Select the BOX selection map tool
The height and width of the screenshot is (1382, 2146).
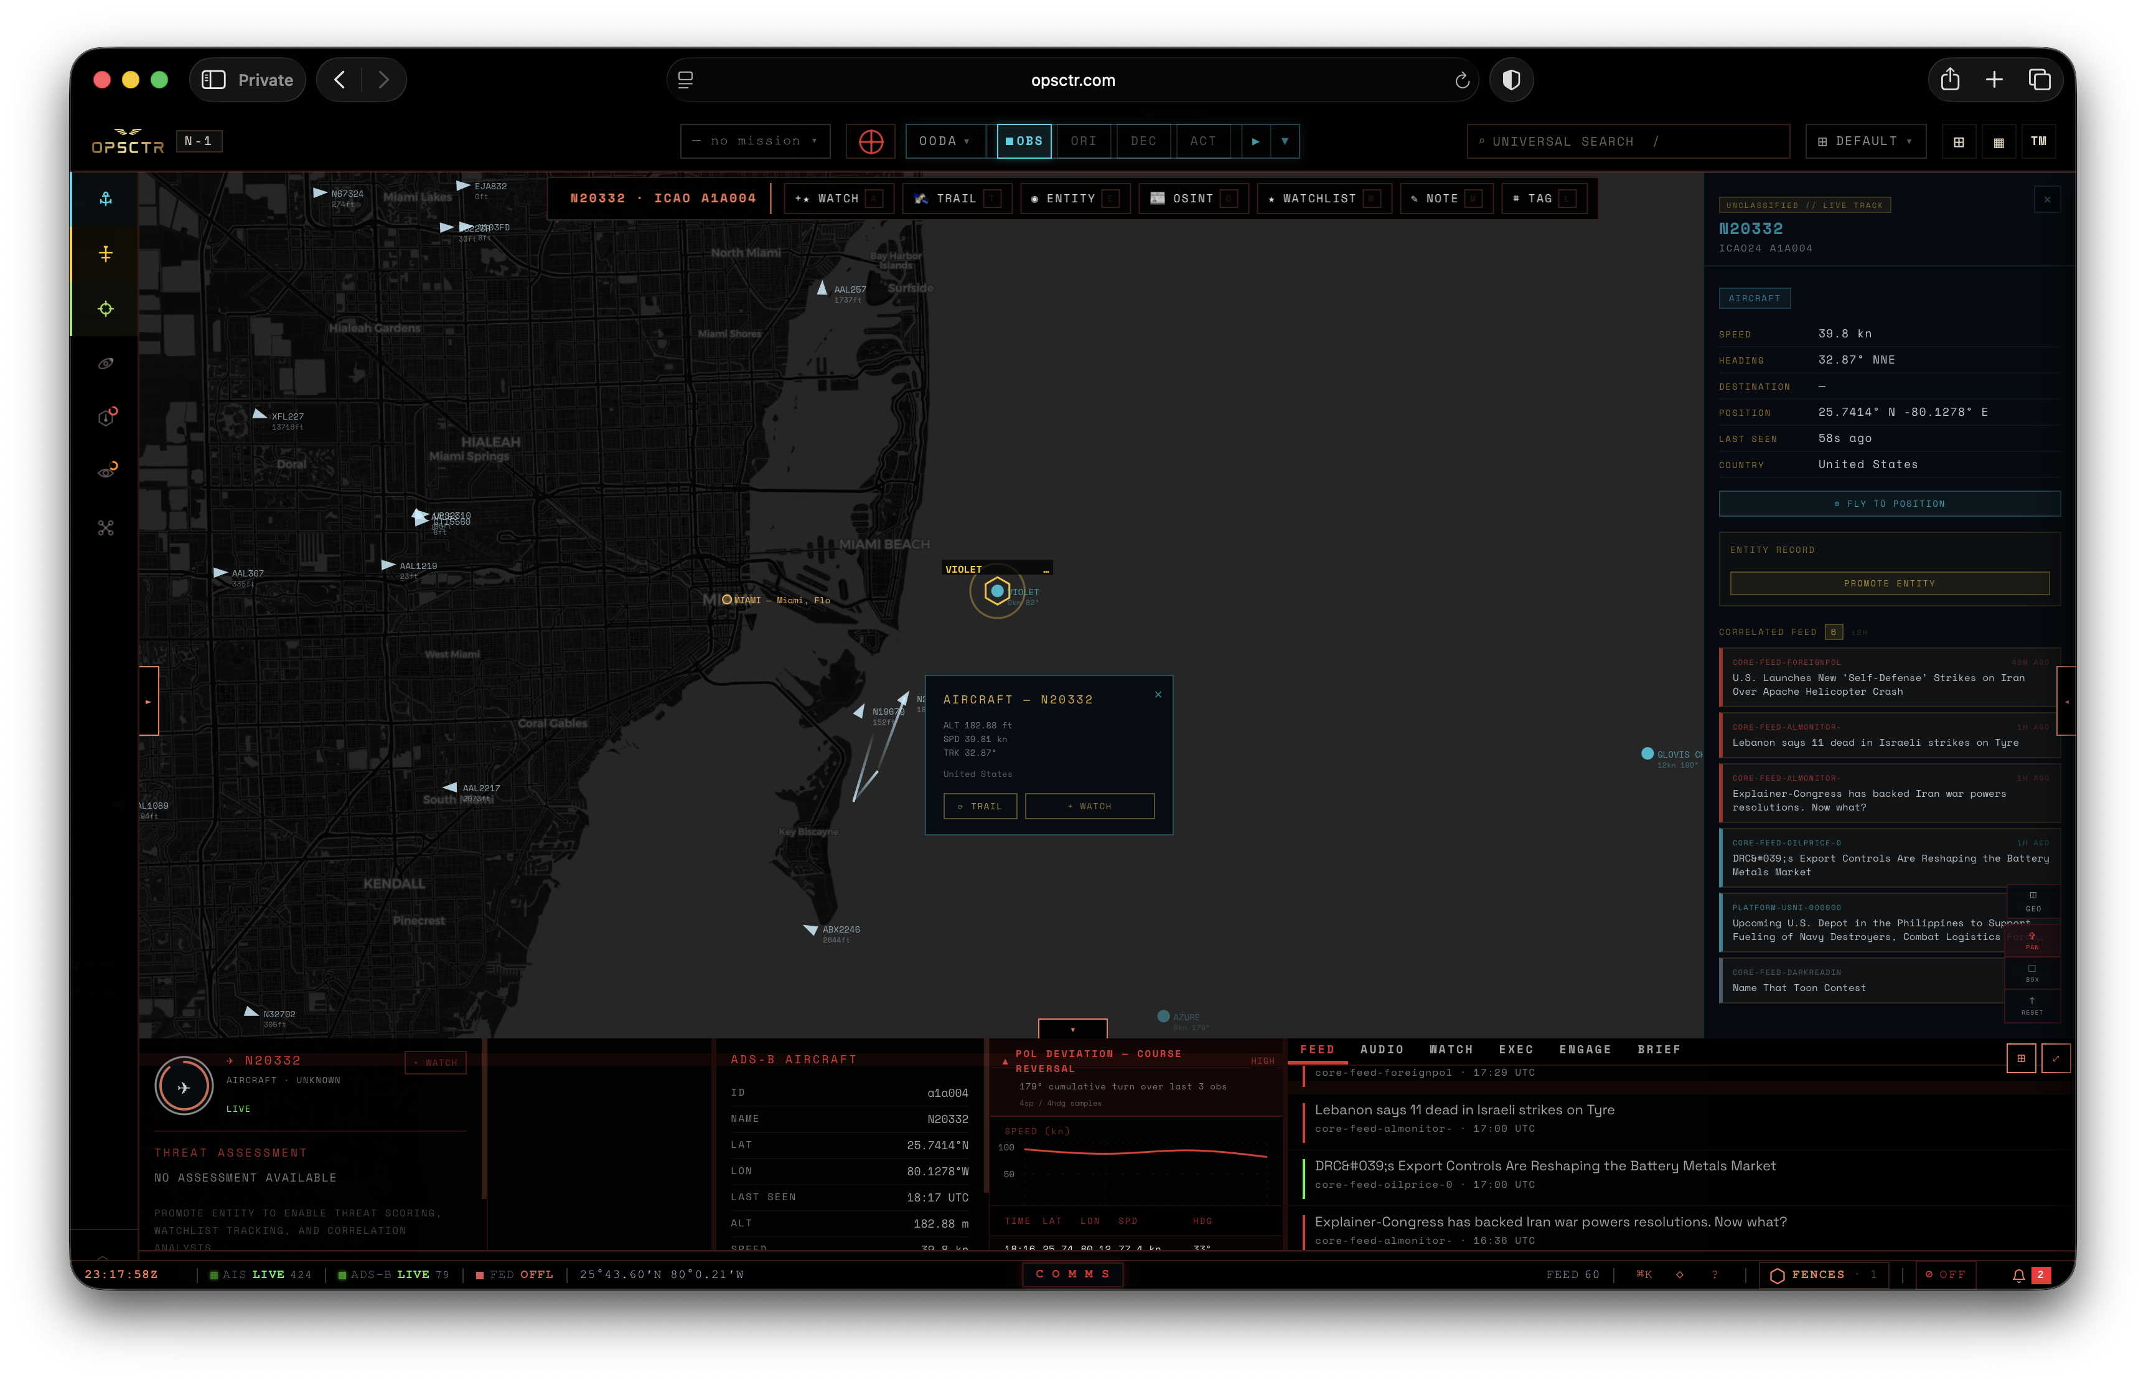tap(2032, 973)
